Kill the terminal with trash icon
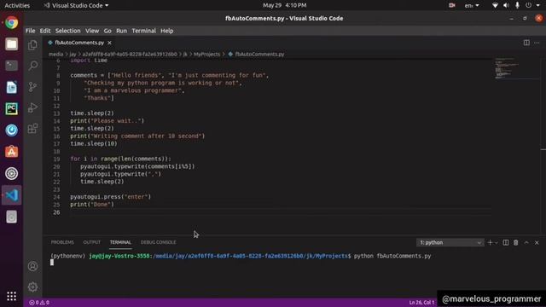Viewport: 546px width, 307px height. [x=515, y=242]
